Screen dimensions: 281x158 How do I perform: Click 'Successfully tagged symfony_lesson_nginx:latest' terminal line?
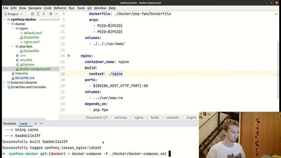coord(52,148)
